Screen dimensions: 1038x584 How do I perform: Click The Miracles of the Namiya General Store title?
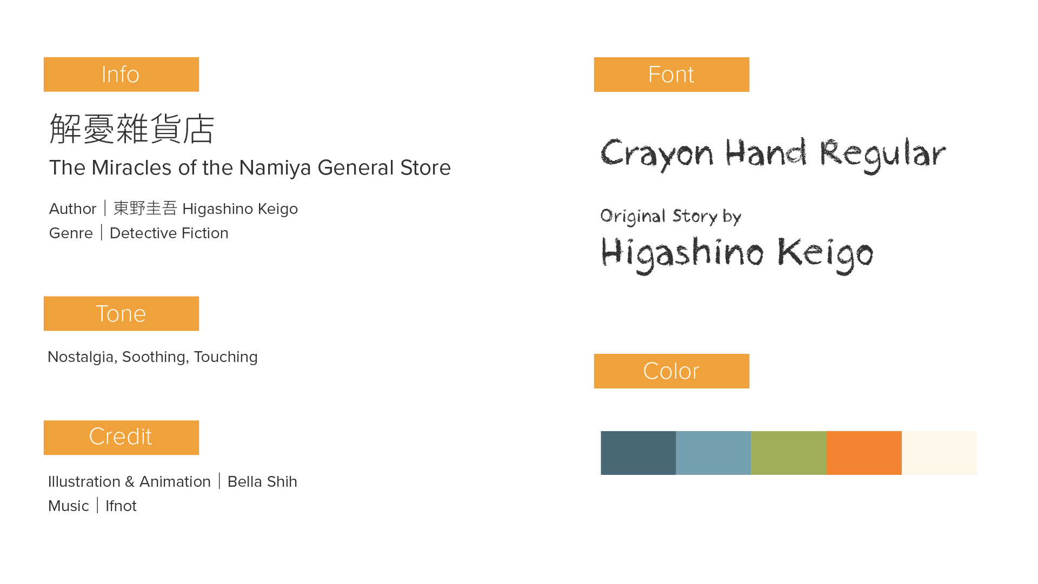coord(250,167)
